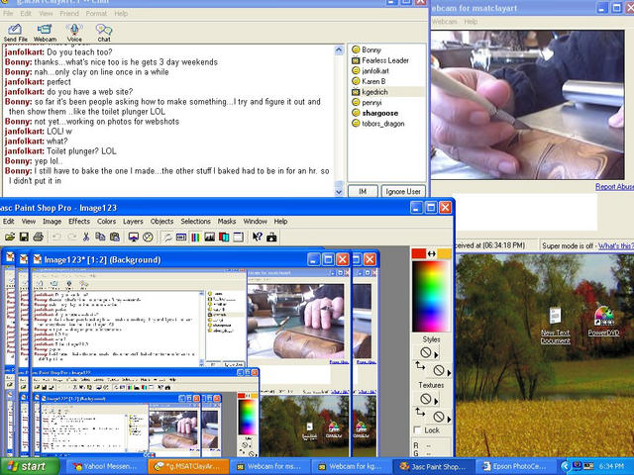Open Image menu in Paint Shop Pro
The width and height of the screenshot is (634, 475).
pyautogui.click(x=53, y=222)
